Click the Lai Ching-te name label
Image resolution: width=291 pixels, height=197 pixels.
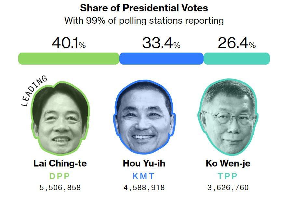pos(60,164)
